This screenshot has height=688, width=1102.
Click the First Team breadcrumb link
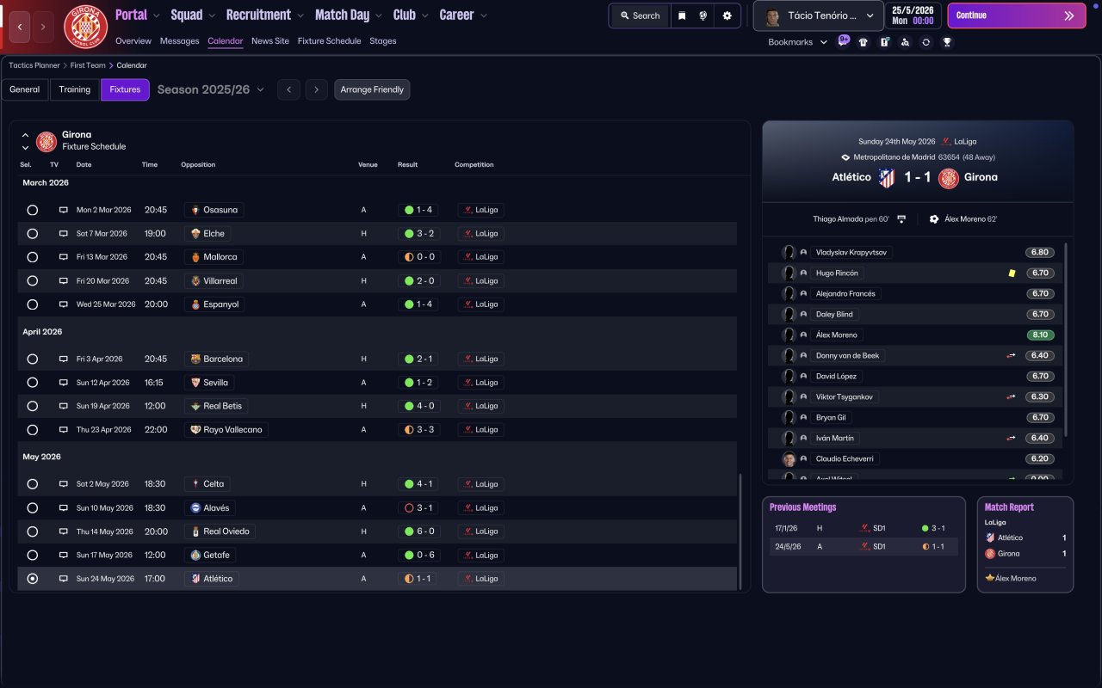pyautogui.click(x=88, y=65)
